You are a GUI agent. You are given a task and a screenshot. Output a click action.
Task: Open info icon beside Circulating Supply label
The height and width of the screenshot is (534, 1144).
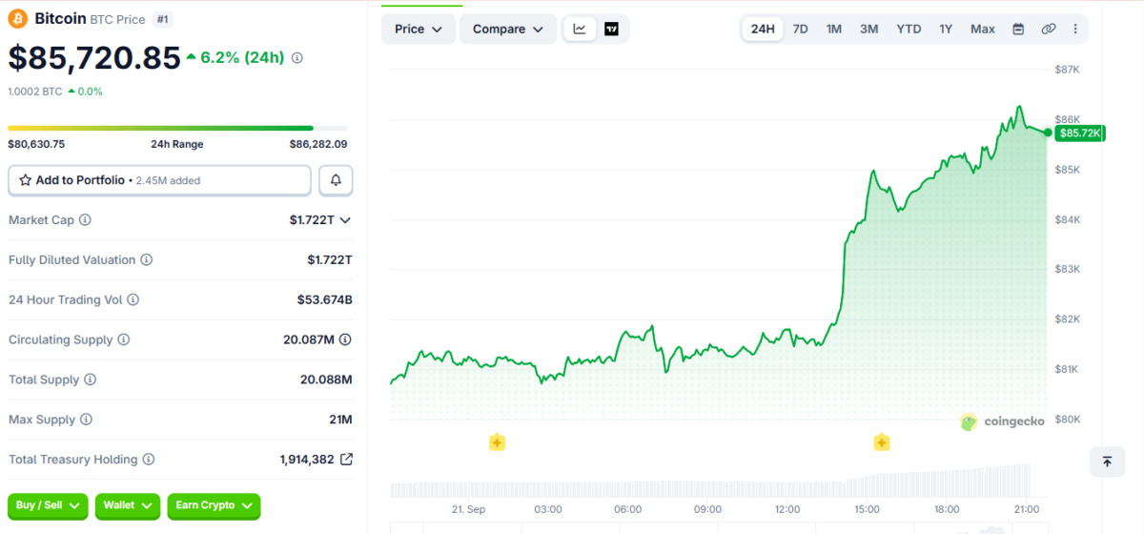124,340
